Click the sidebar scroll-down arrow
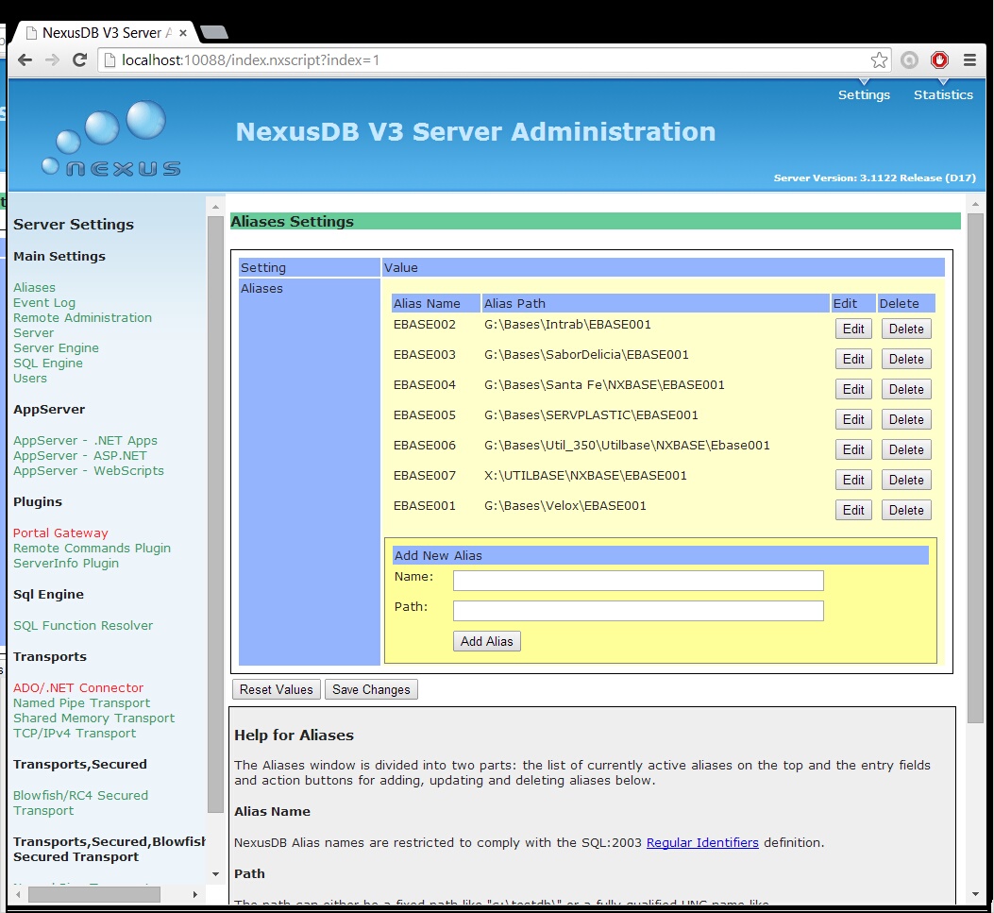This screenshot has height=913, width=994. (215, 873)
